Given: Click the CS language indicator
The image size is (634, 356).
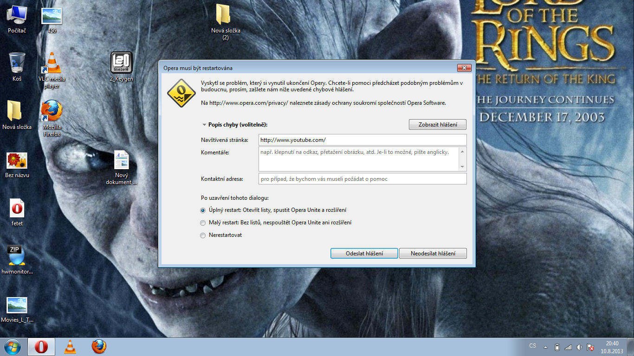Looking at the screenshot, I should click(x=533, y=346).
